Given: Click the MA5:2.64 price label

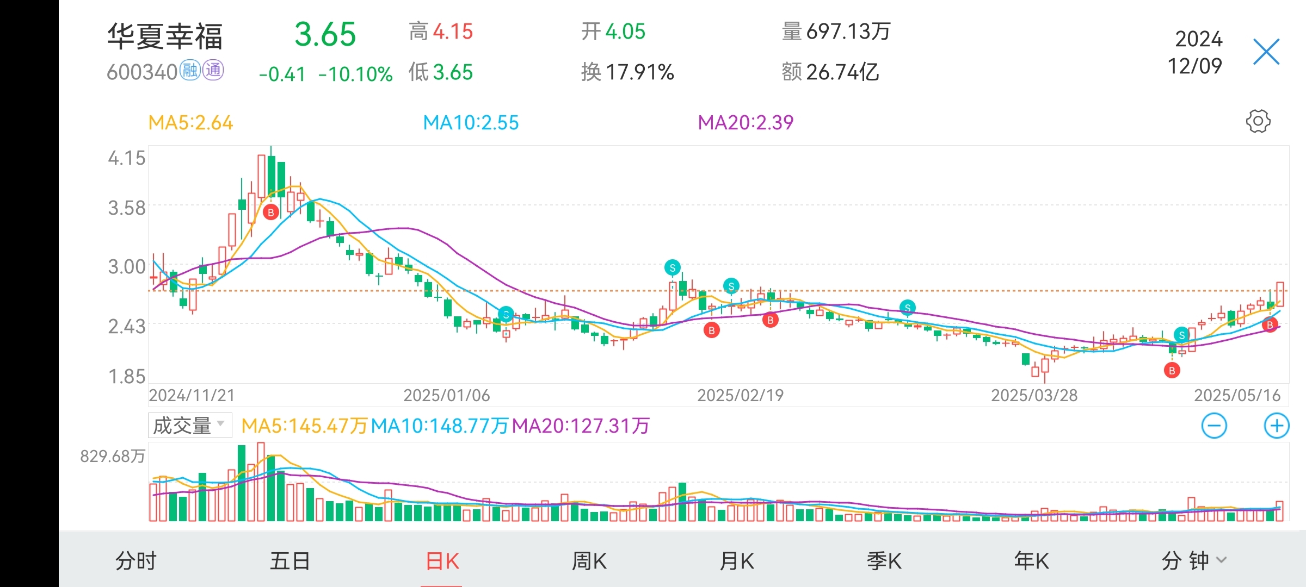Looking at the screenshot, I should pos(190,123).
